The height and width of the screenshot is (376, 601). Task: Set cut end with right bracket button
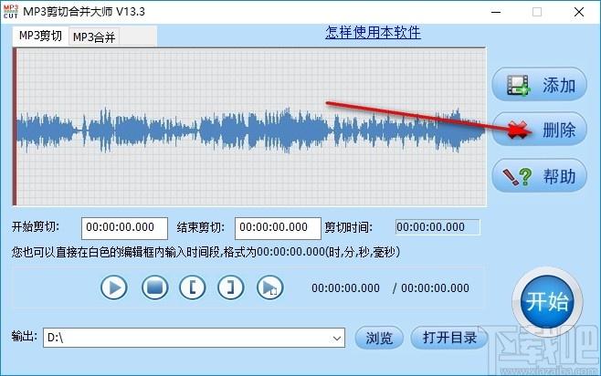[230, 287]
